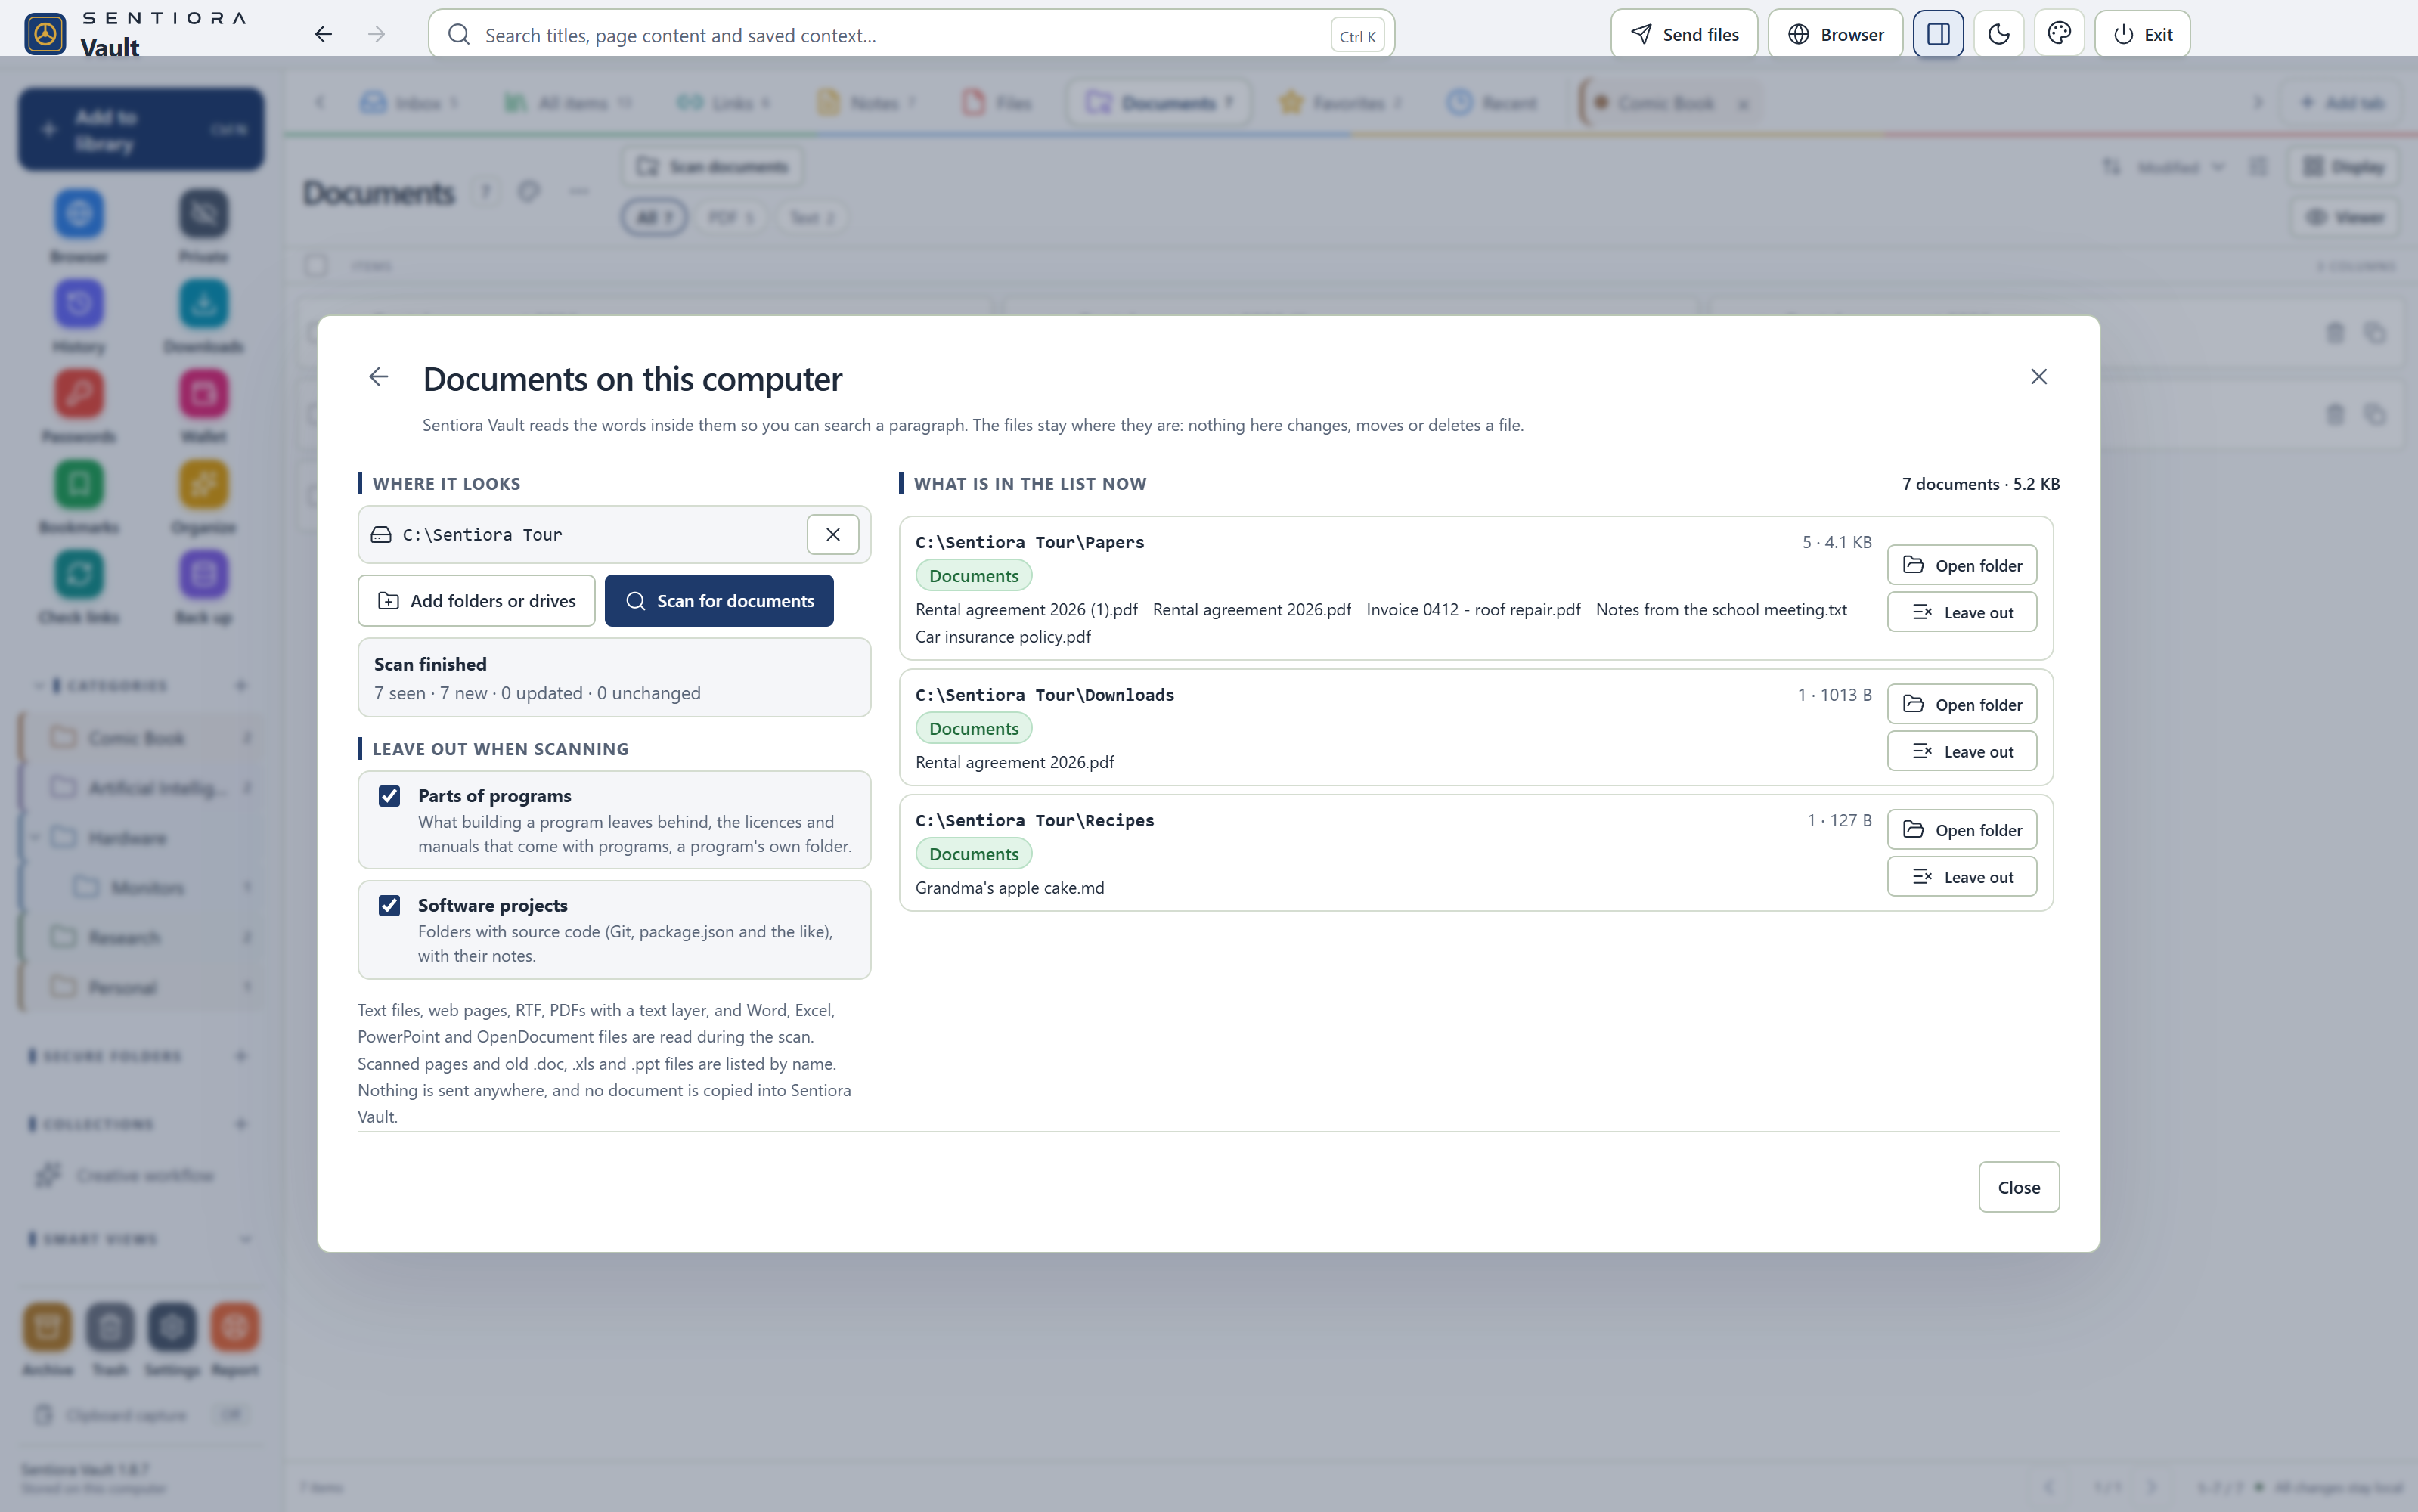The height and width of the screenshot is (1512, 2418).
Task: Click the back arrow in dialog header
Action: [x=378, y=377]
